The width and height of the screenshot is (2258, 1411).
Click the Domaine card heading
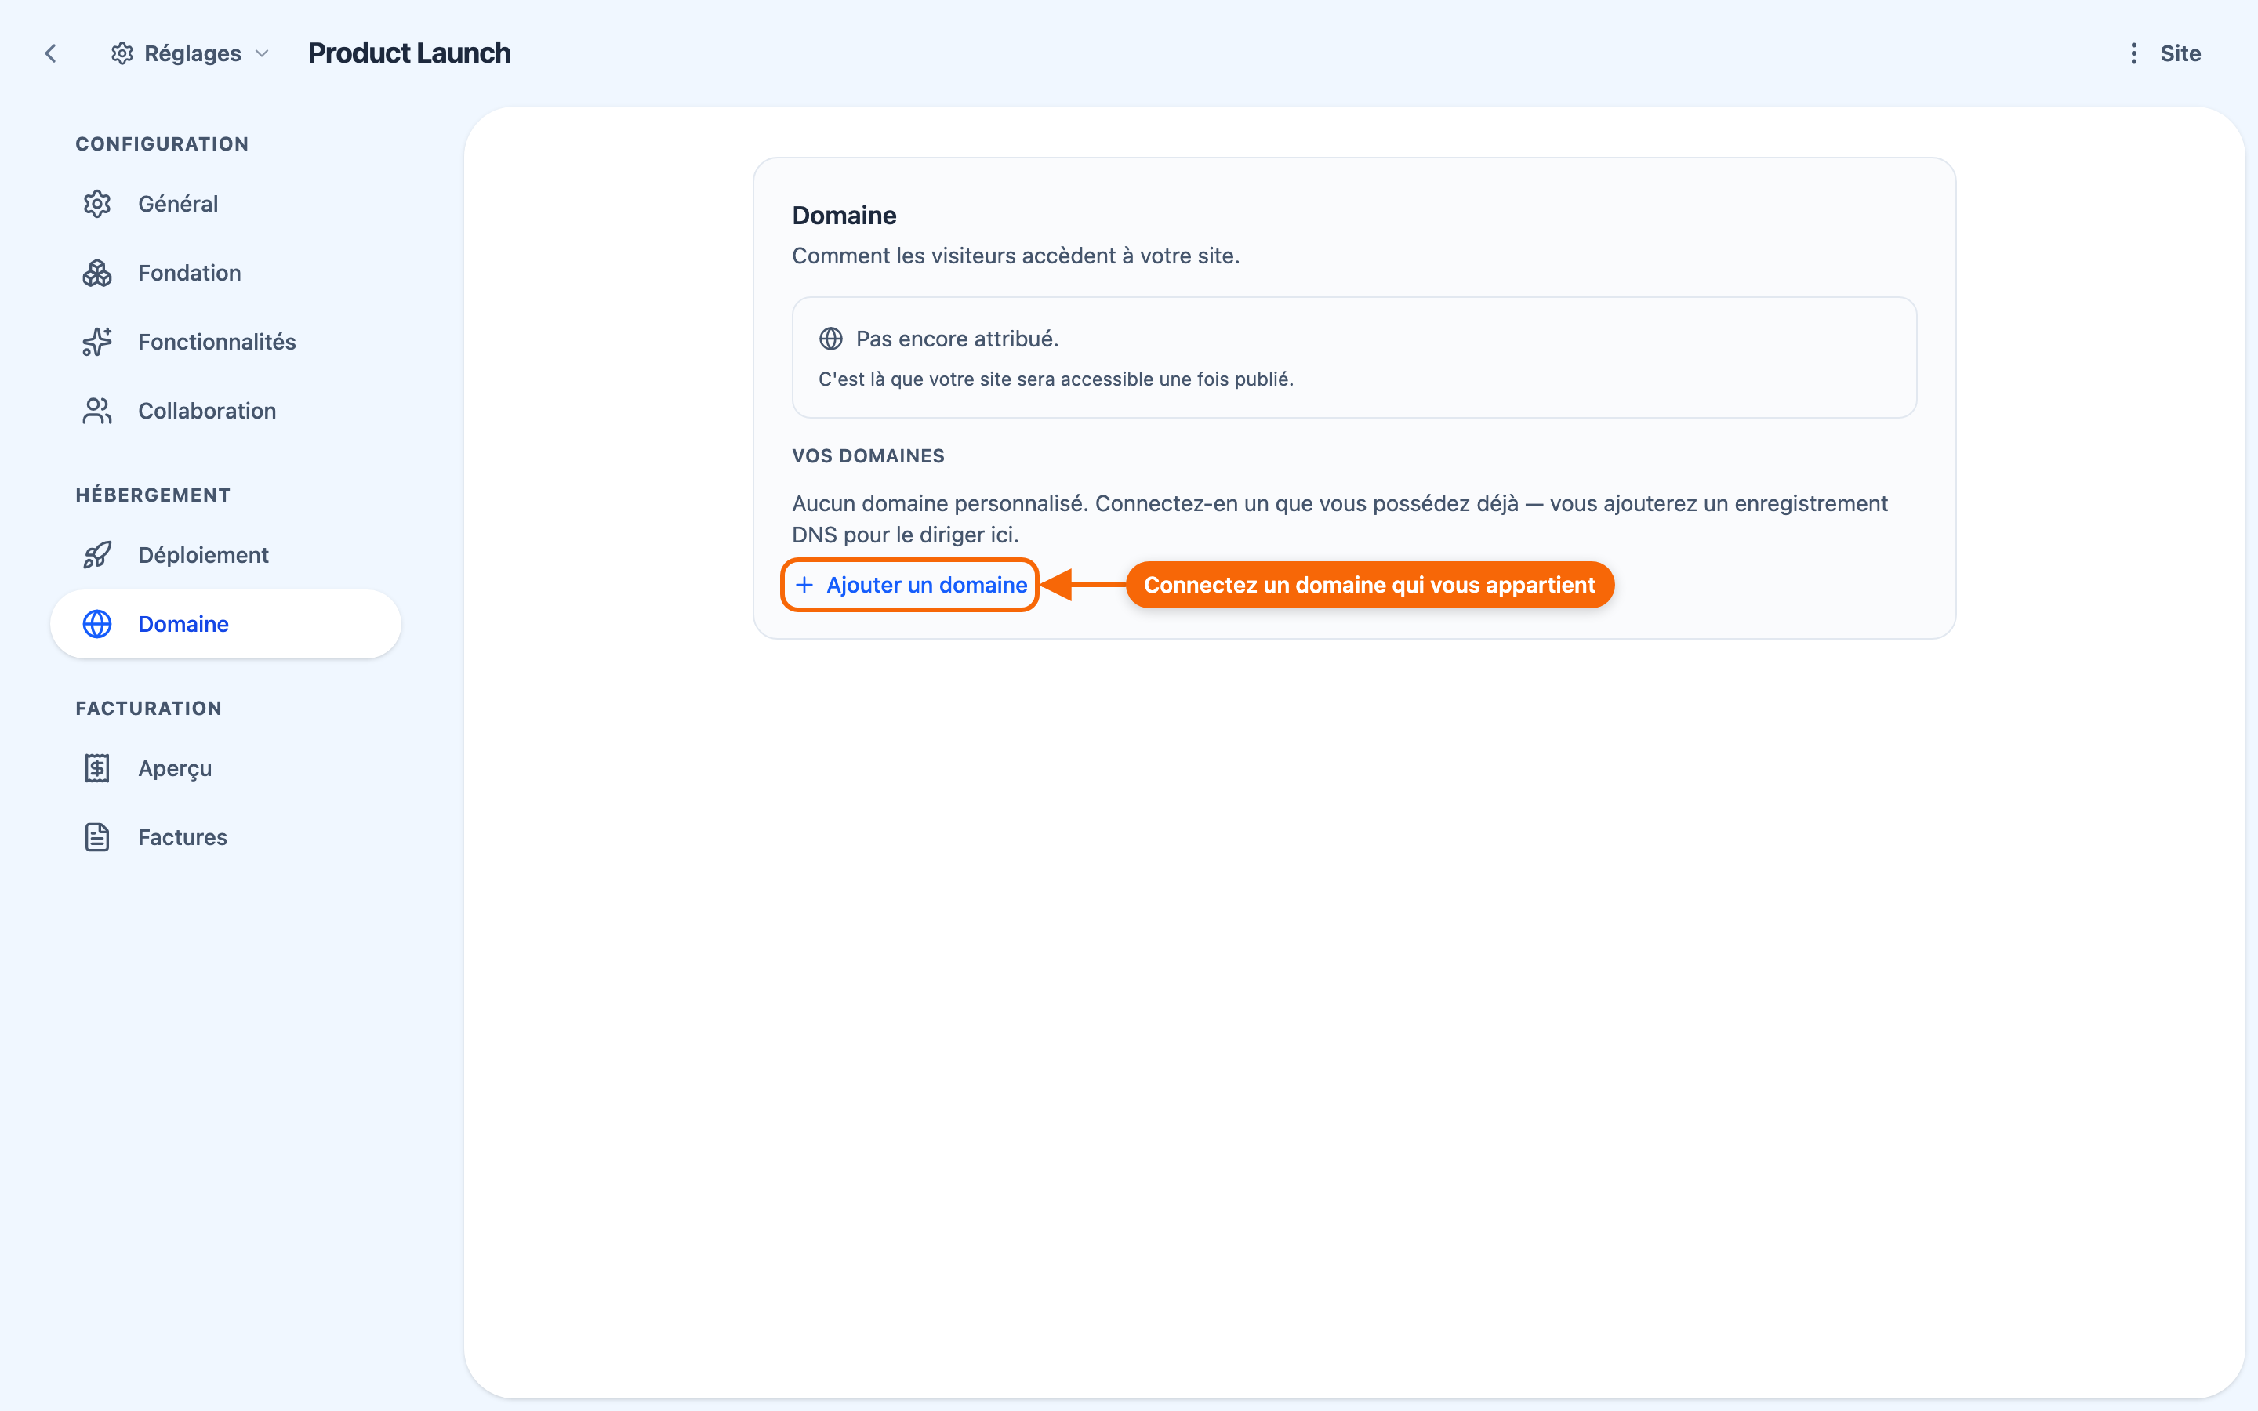(844, 216)
